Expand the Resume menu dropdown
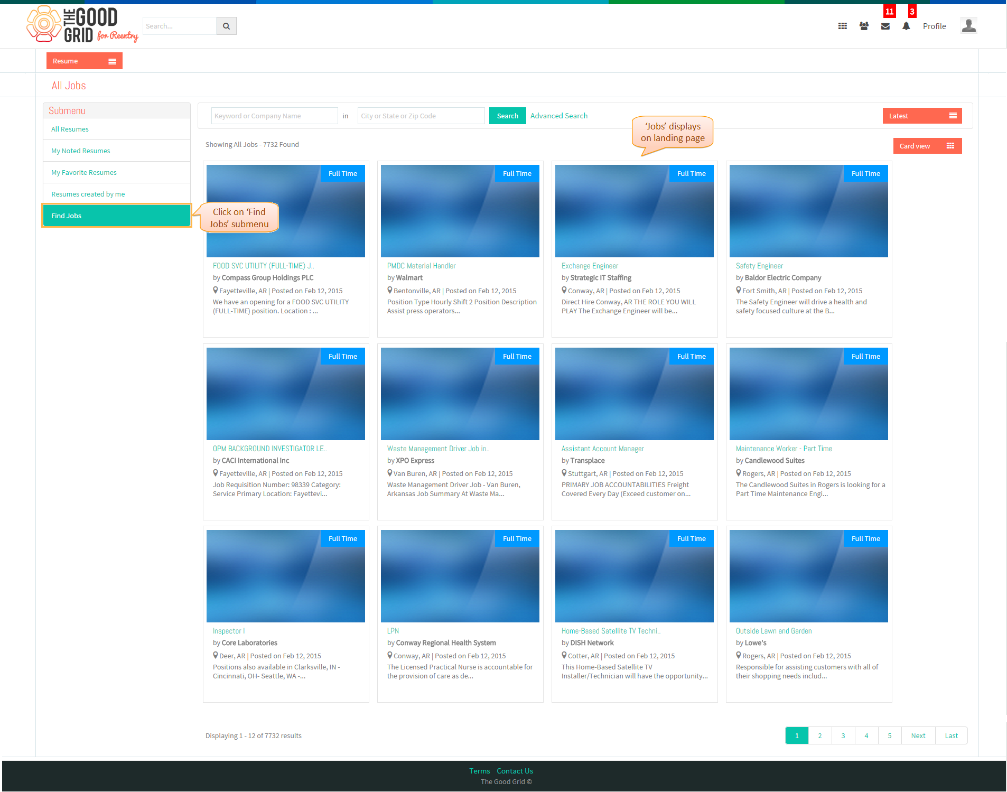The image size is (1007, 792). pyautogui.click(x=85, y=61)
